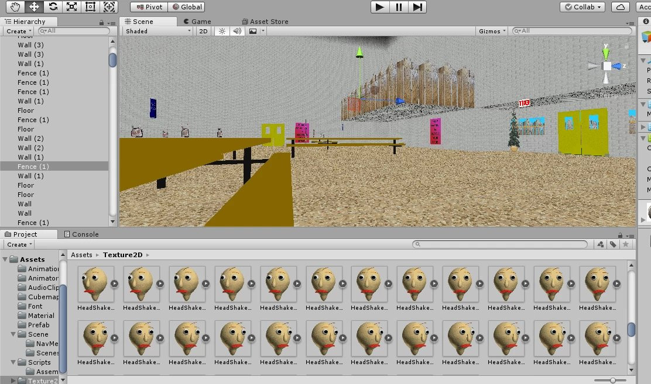
Task: Select the Rect transform tool
Action: click(90, 6)
